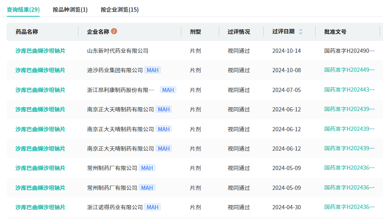This screenshot has height=219, width=383.
Task: Open the 按品种浏览(1) tab
Action: [70, 10]
